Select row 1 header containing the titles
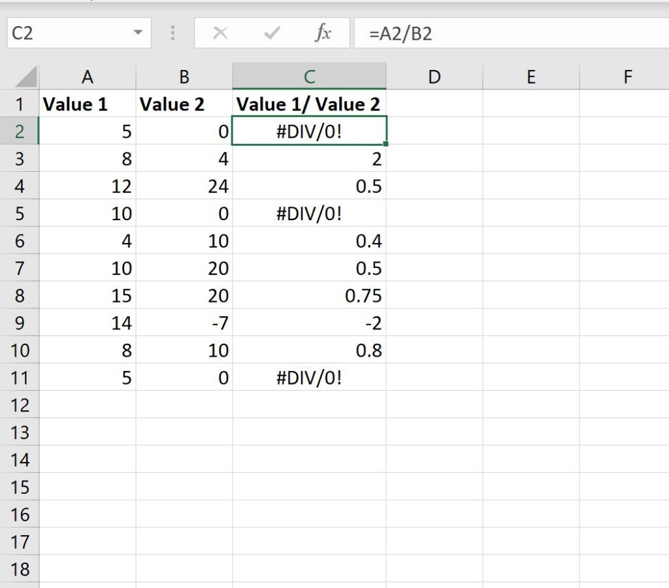 click(20, 103)
